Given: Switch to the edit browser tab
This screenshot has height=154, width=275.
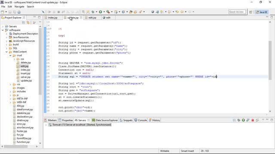Looking at the screenshot, I should (x=108, y=18).
